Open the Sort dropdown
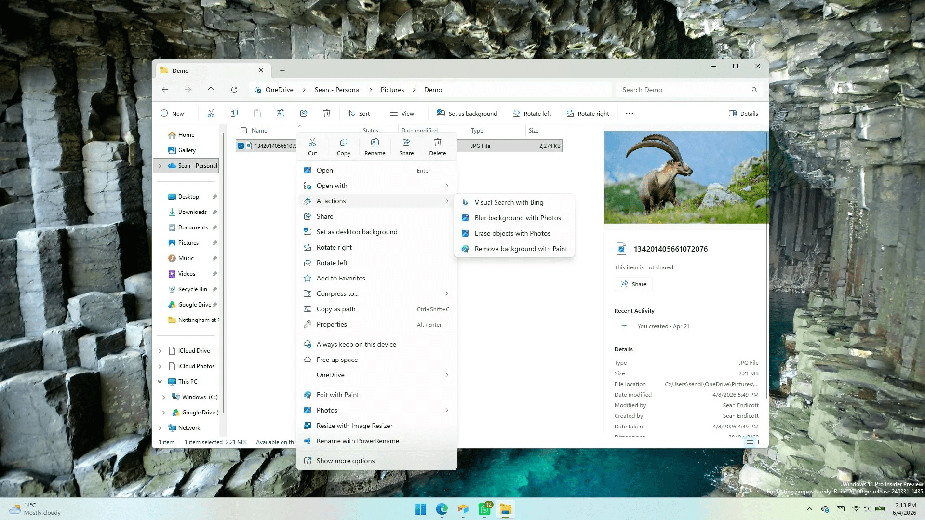The image size is (925, 520). click(x=359, y=114)
